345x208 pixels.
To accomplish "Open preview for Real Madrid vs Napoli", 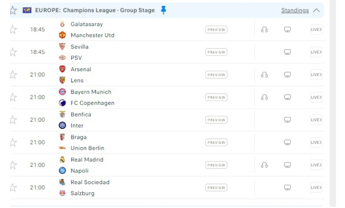I will (x=216, y=165).
